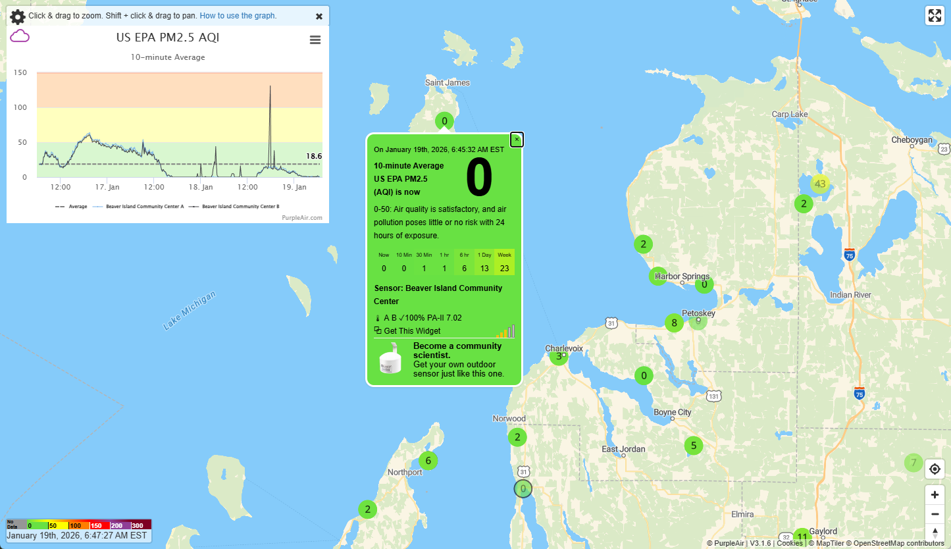The image size is (951, 549).
Task: Toggle the Average series in chart legend
Action: (71, 207)
